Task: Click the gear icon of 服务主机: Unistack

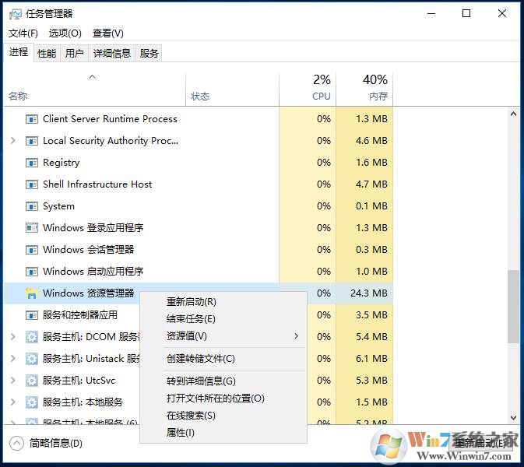Action: click(x=32, y=359)
